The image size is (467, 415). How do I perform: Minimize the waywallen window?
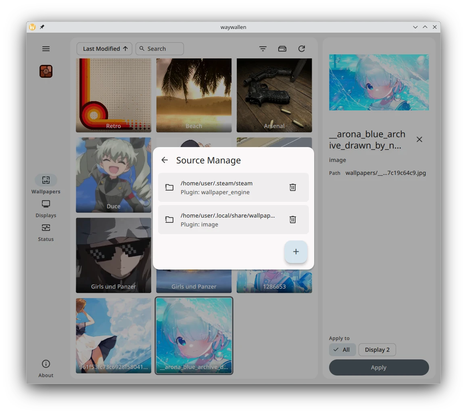[x=415, y=27]
